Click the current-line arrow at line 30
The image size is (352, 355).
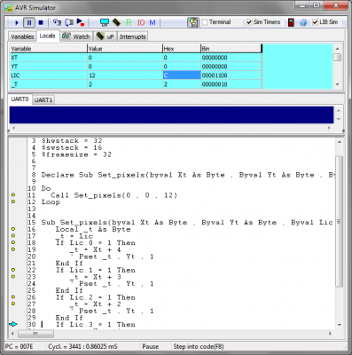13,324
